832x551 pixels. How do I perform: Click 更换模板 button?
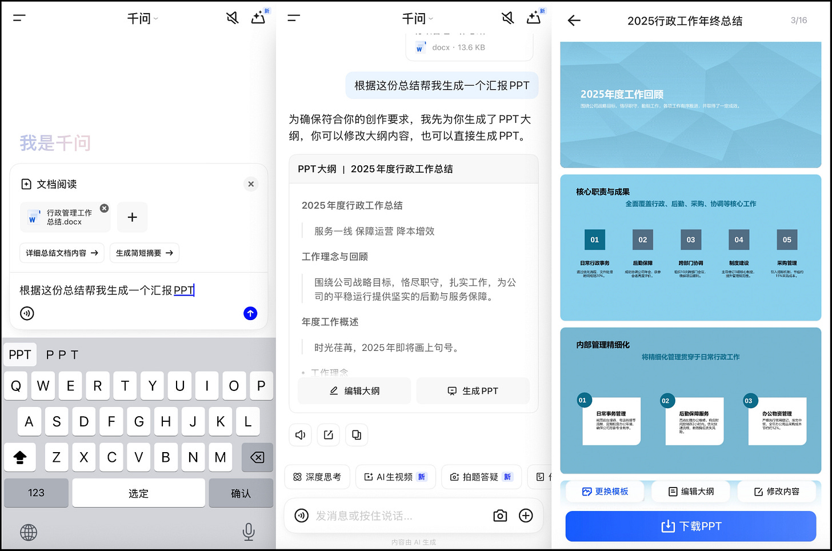[x=605, y=492]
